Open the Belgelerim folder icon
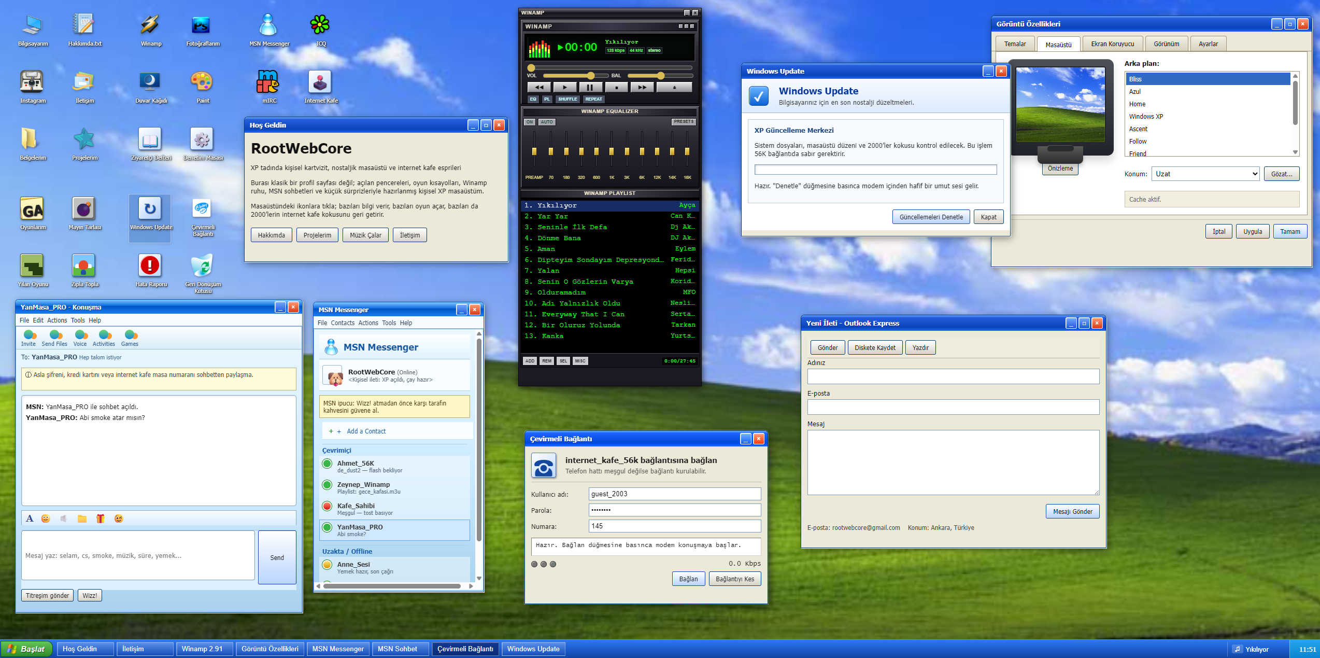 coord(33,144)
